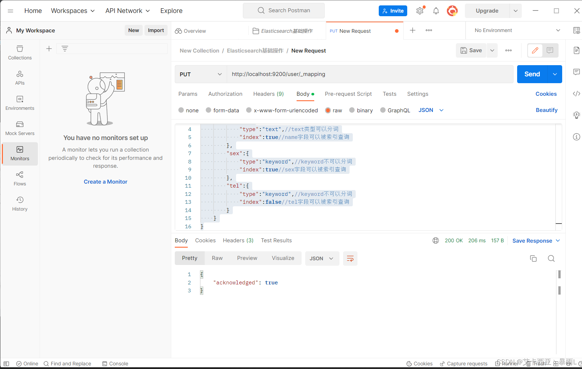Toggle response line wrap icon
The height and width of the screenshot is (369, 582).
350,258
